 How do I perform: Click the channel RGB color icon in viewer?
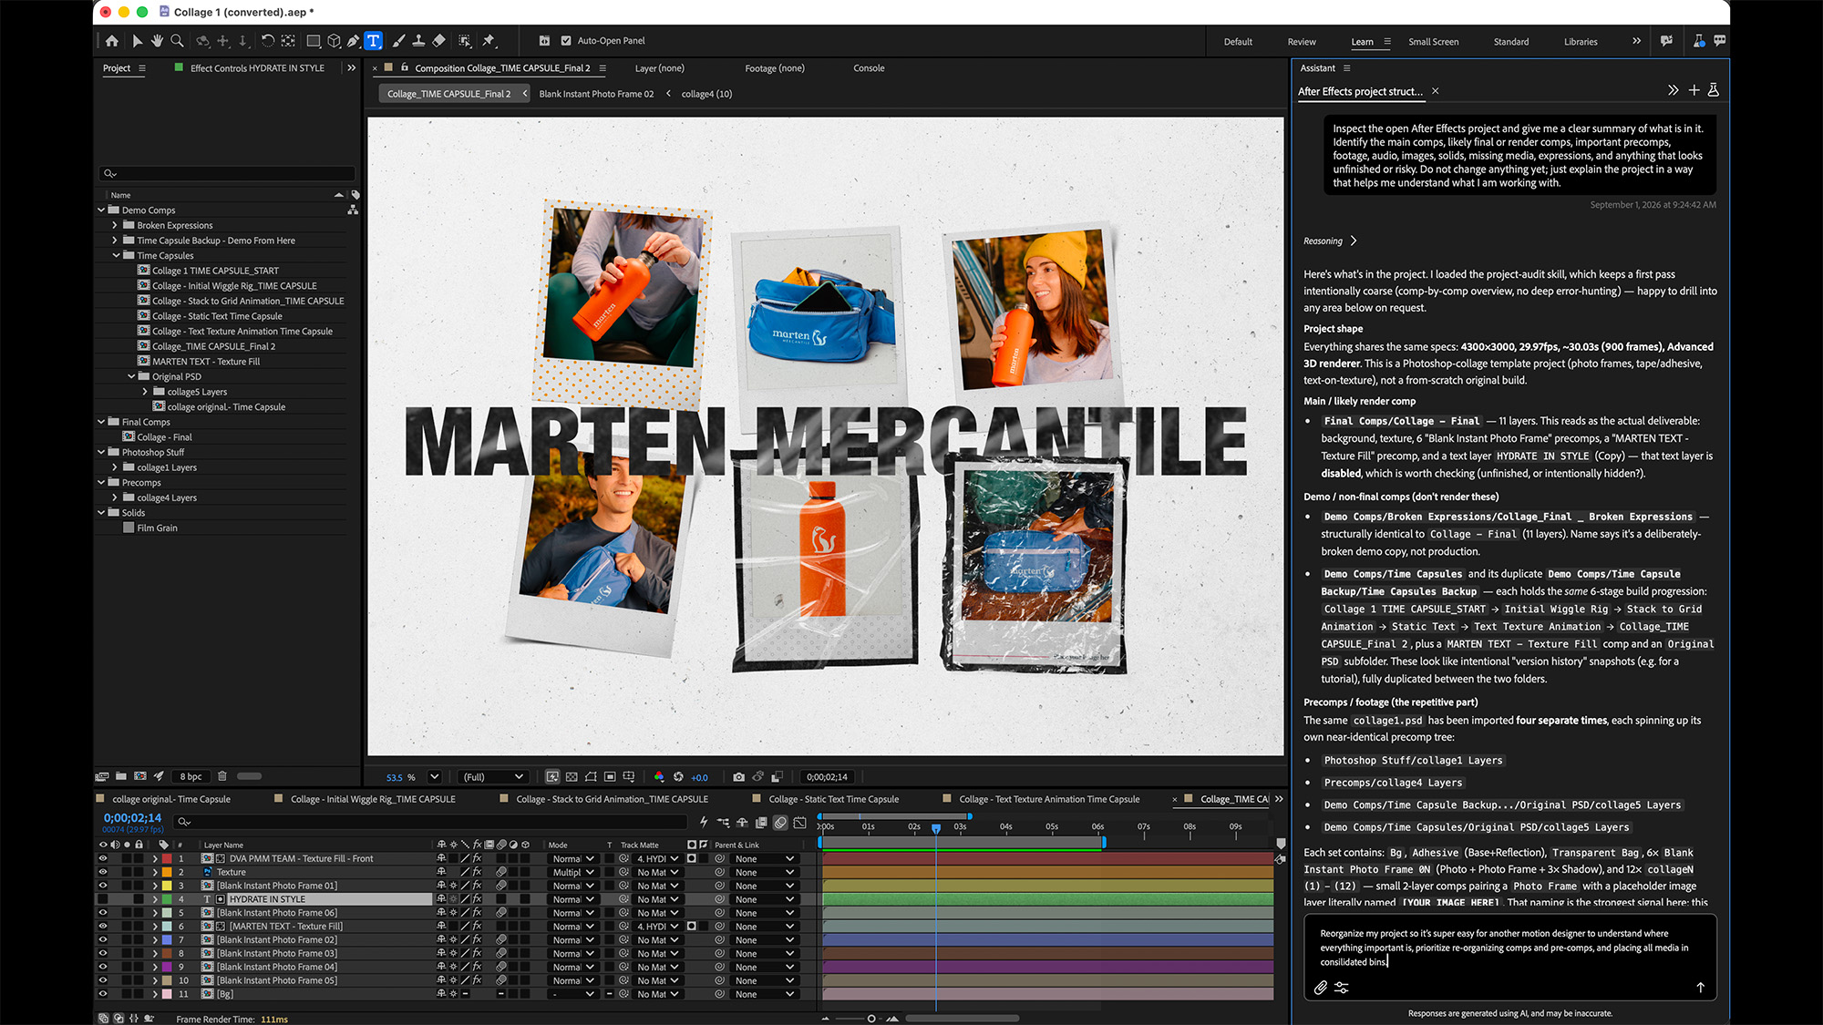[x=659, y=777]
